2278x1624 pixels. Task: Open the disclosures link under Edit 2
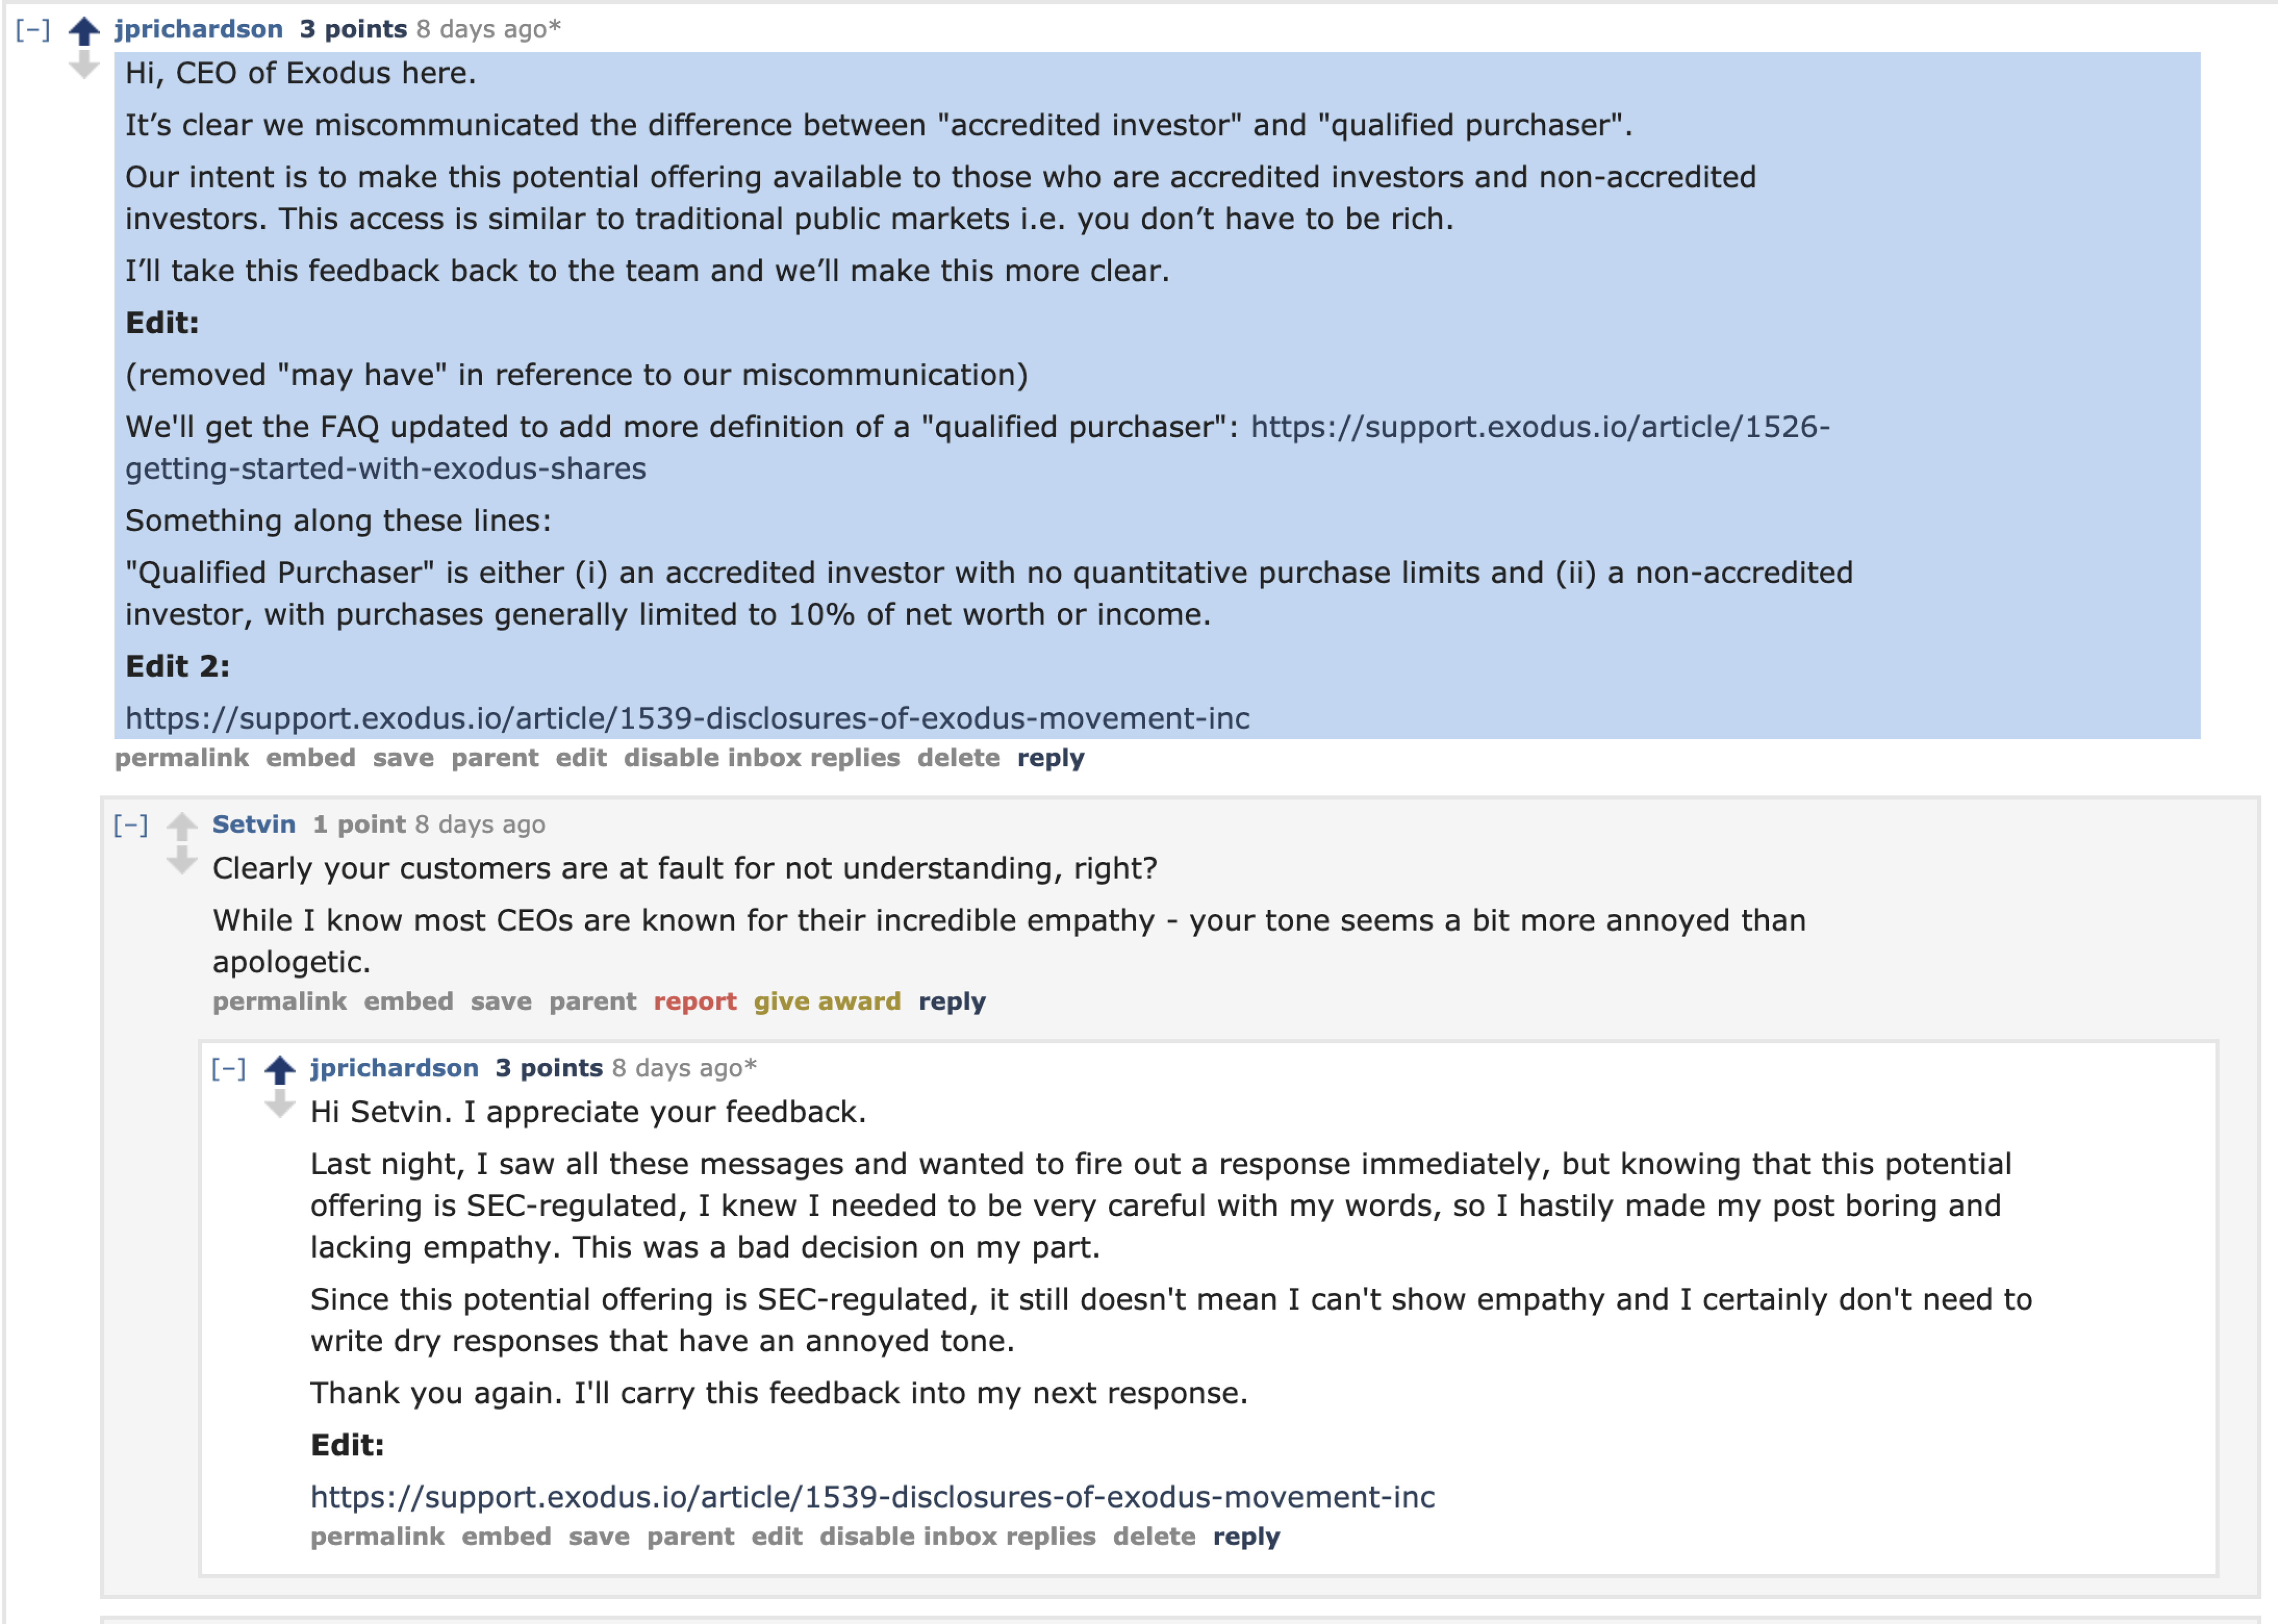click(687, 718)
